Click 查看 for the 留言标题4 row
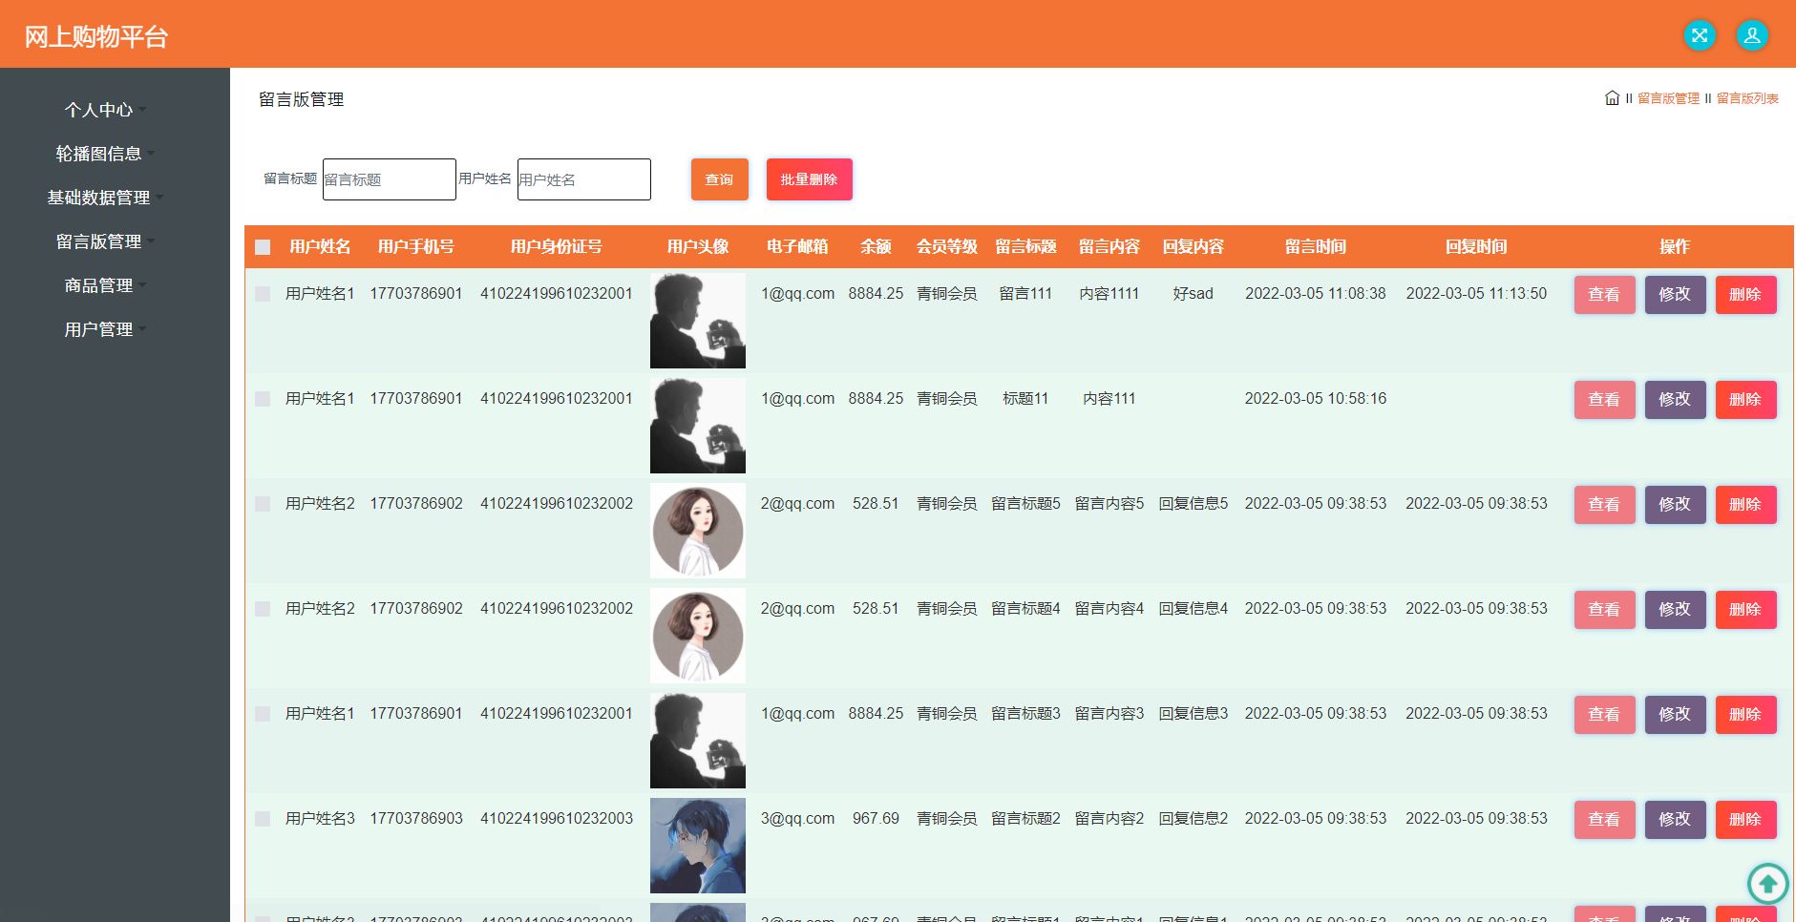Viewport: 1796px width, 922px height. pos(1604,609)
